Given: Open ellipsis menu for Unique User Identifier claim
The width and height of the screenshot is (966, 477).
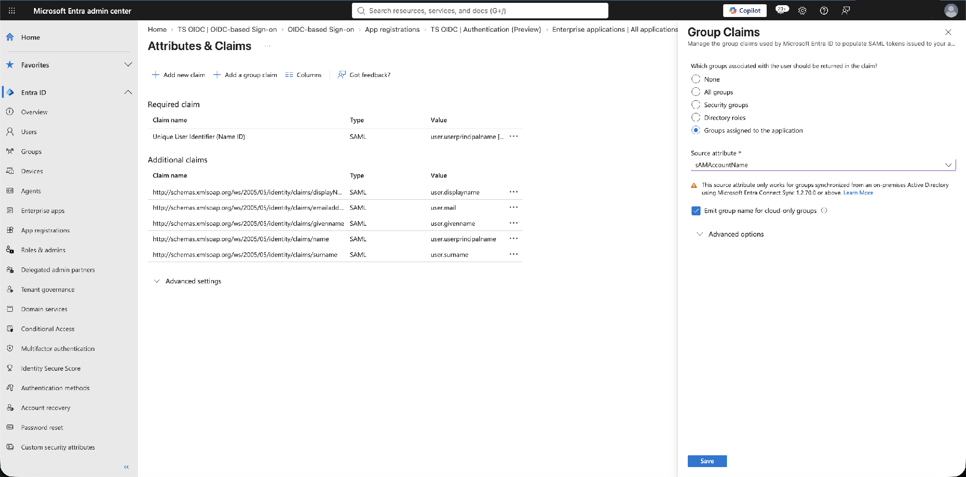Looking at the screenshot, I should (513, 136).
